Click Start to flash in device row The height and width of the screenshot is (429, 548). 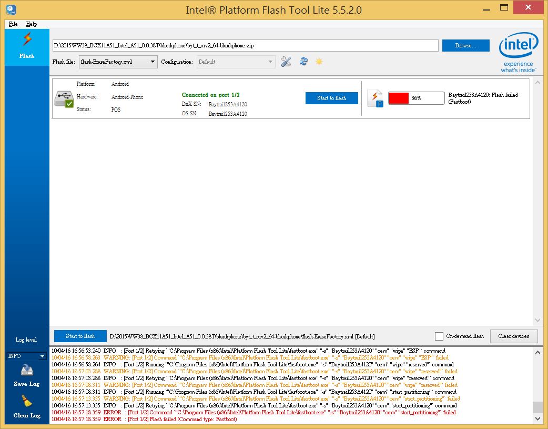click(331, 98)
